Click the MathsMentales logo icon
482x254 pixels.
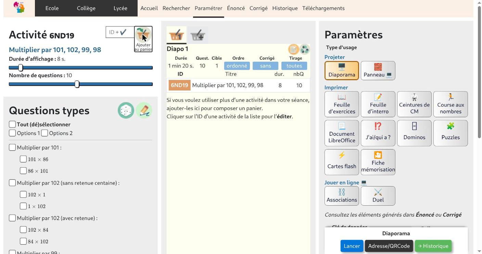pyautogui.click(x=19, y=8)
